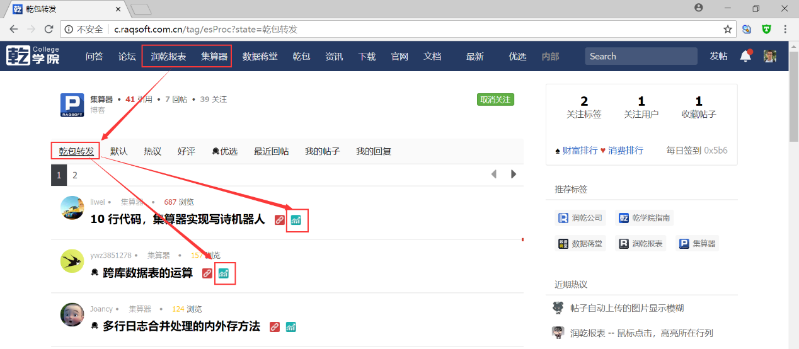Select the 我的帖子 tab
Screen dimensions: 799x349
tap(323, 151)
